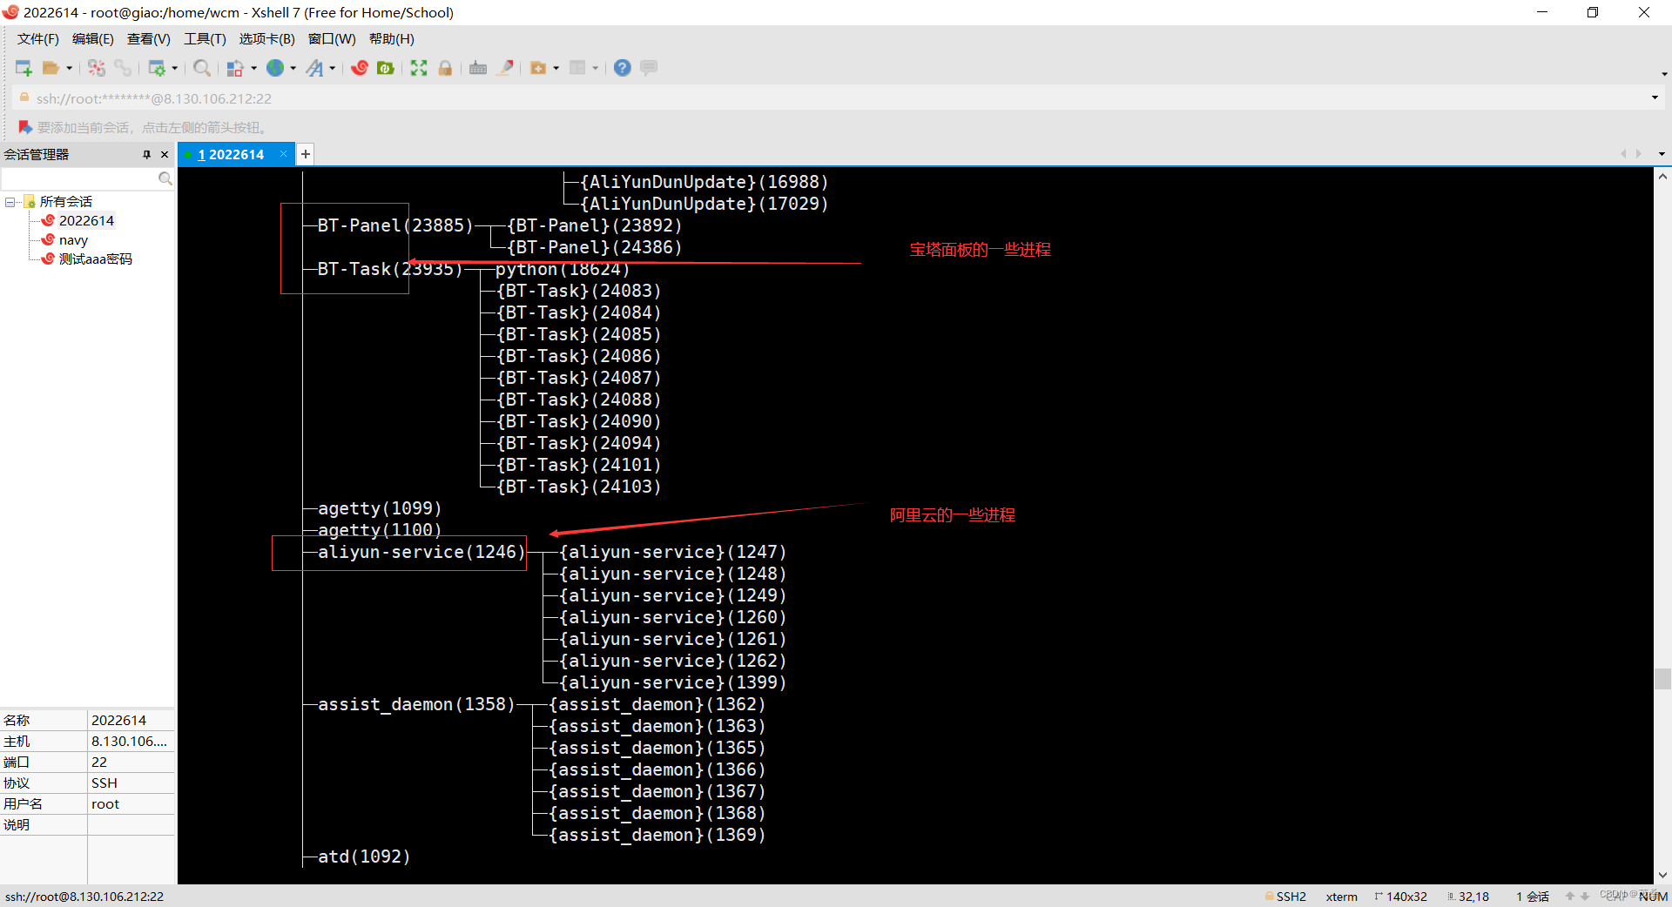Click the highlighter toolbar icon
The image size is (1672, 907).
coord(505,68)
